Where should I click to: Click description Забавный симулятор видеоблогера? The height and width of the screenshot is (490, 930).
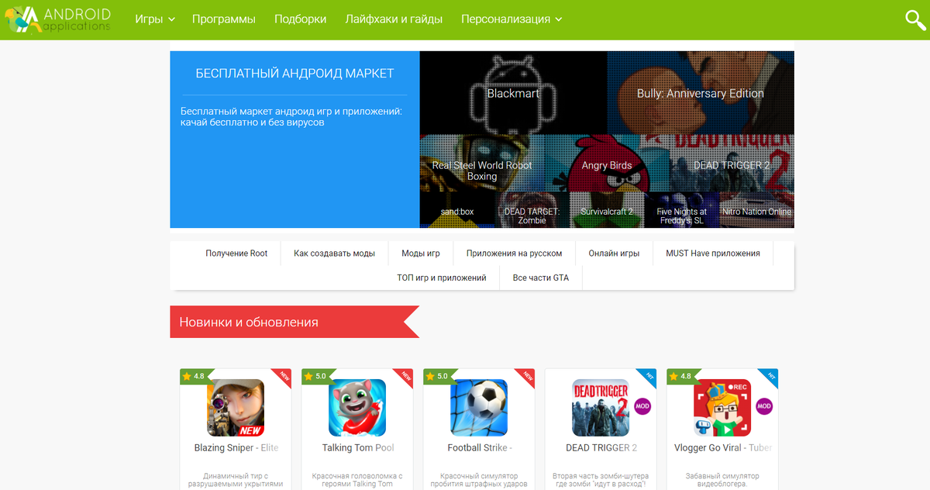pos(722,480)
